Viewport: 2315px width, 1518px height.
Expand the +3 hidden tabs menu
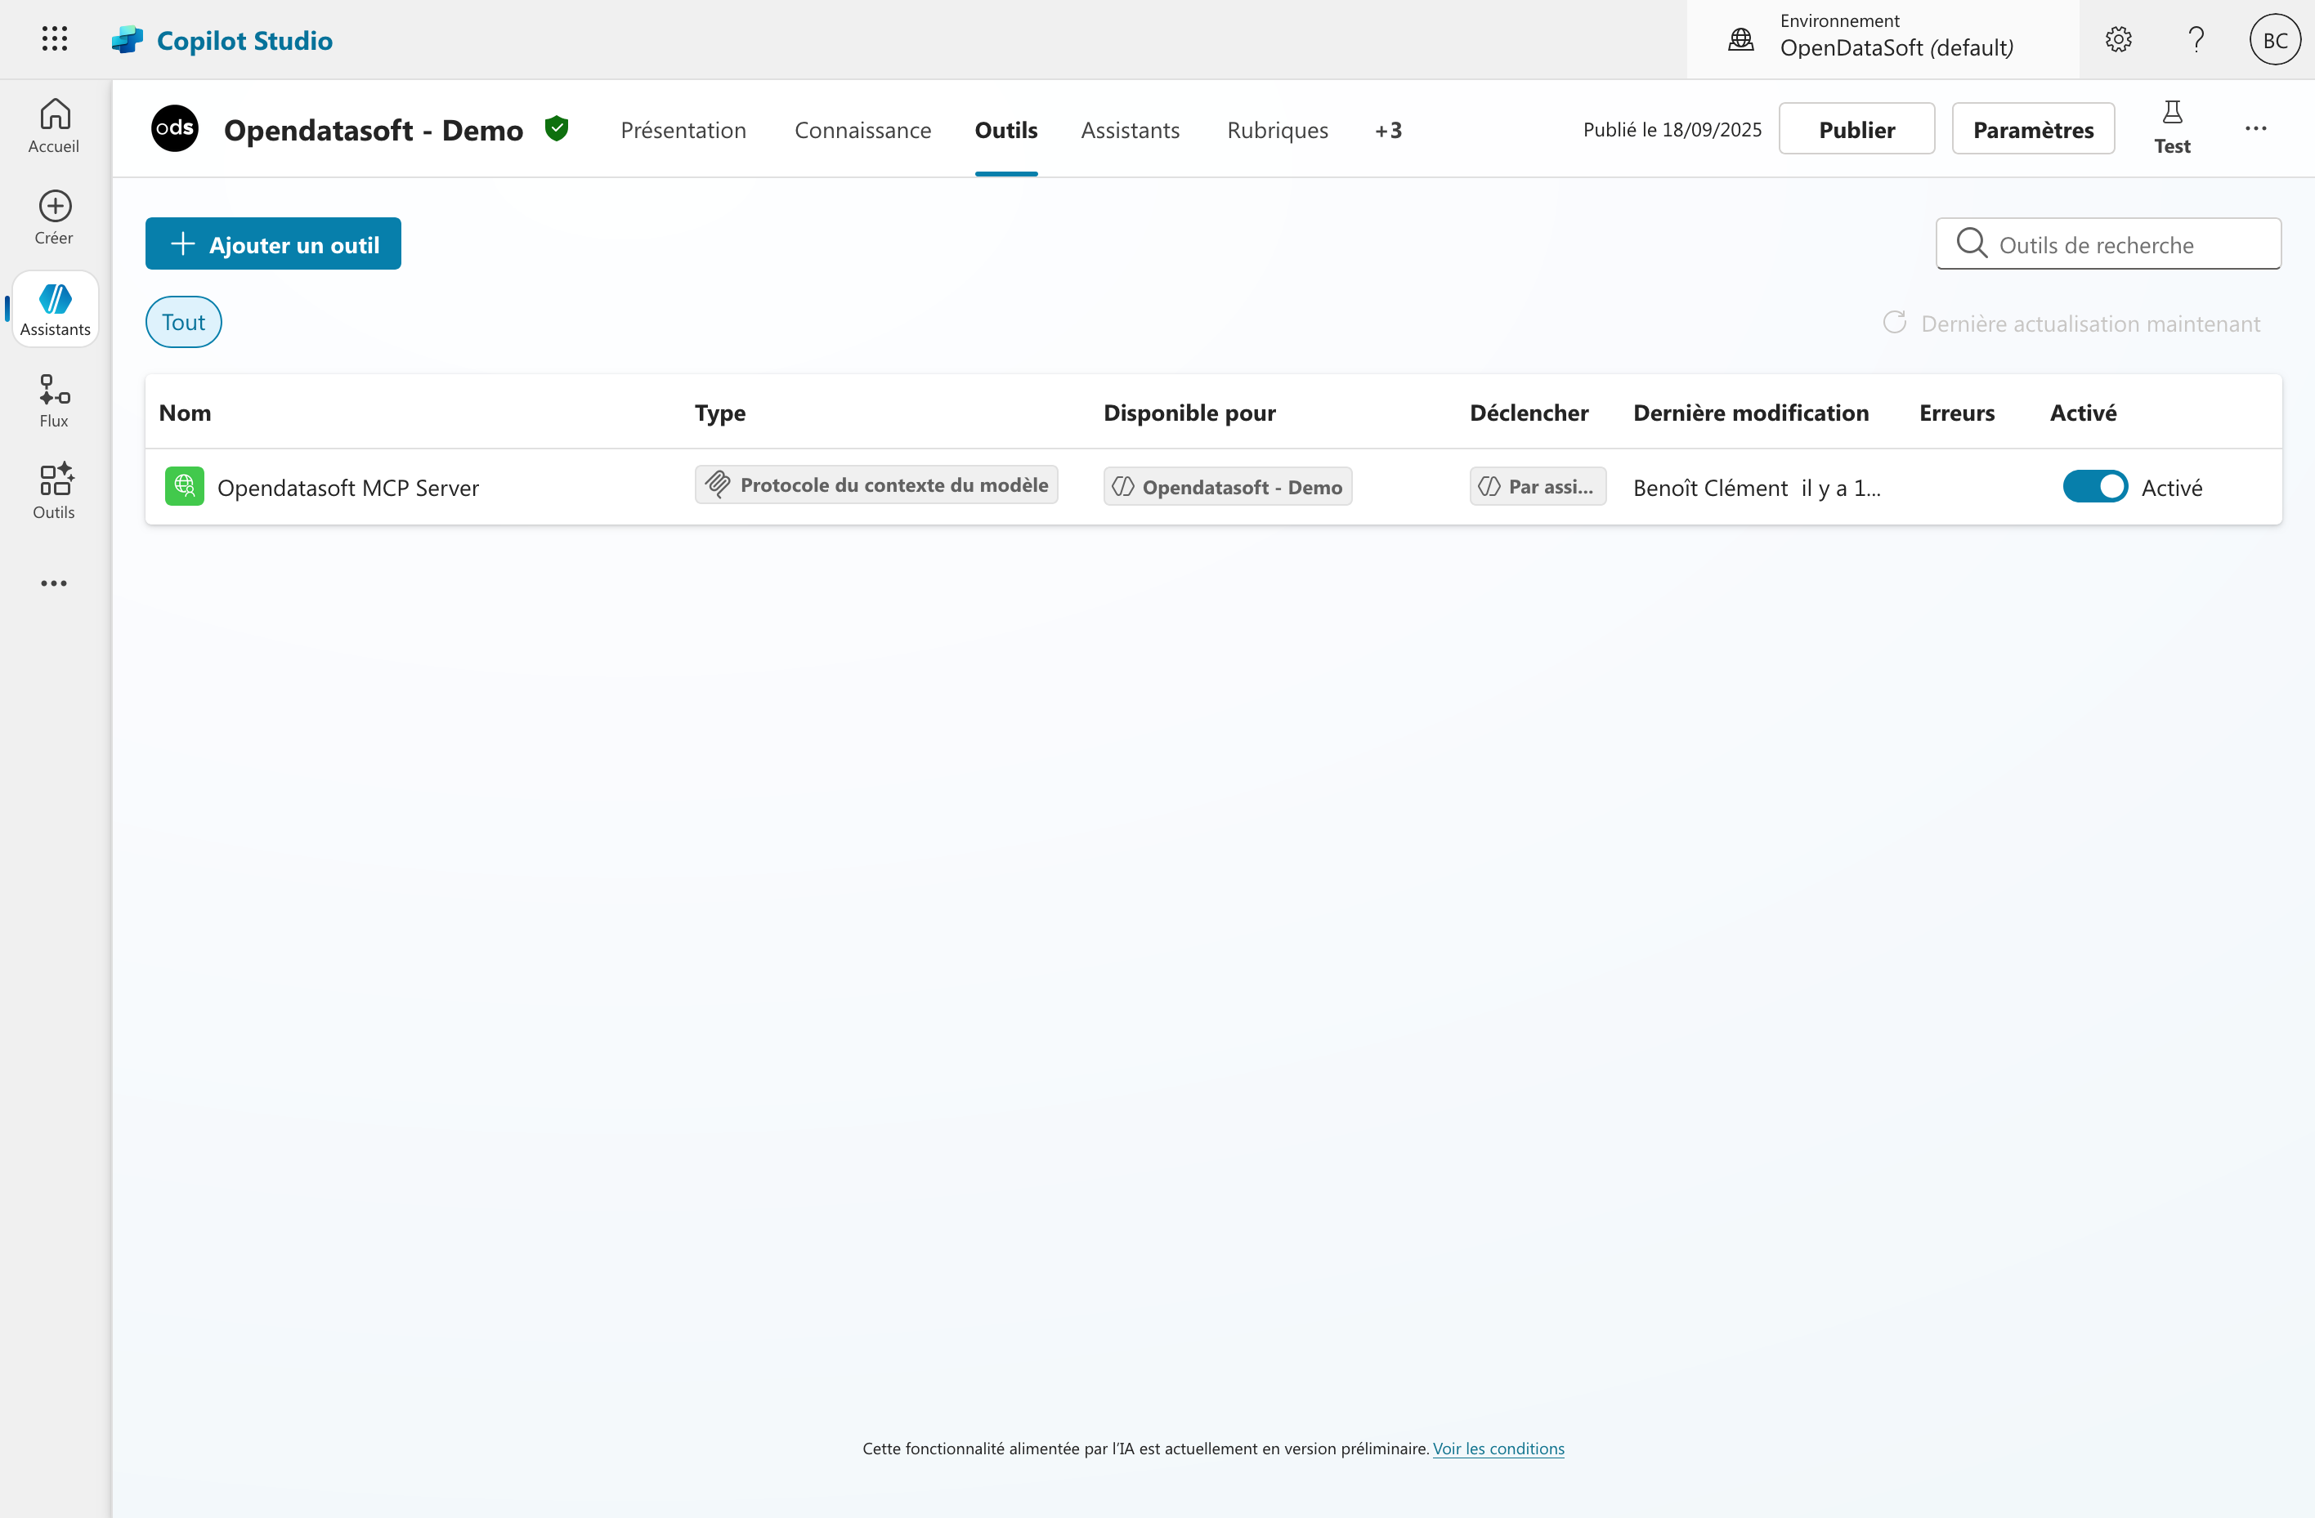(1388, 130)
